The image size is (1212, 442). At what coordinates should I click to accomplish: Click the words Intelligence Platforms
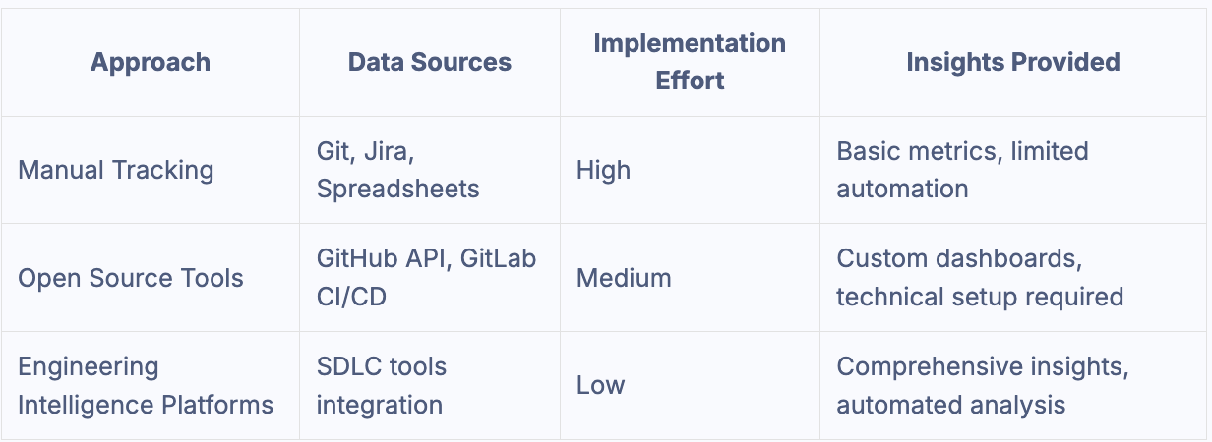coord(146,405)
